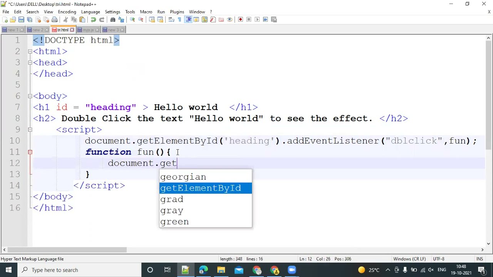Click the Folder as Workspace icon
Screen dimensions: 493x277
(x=221, y=20)
